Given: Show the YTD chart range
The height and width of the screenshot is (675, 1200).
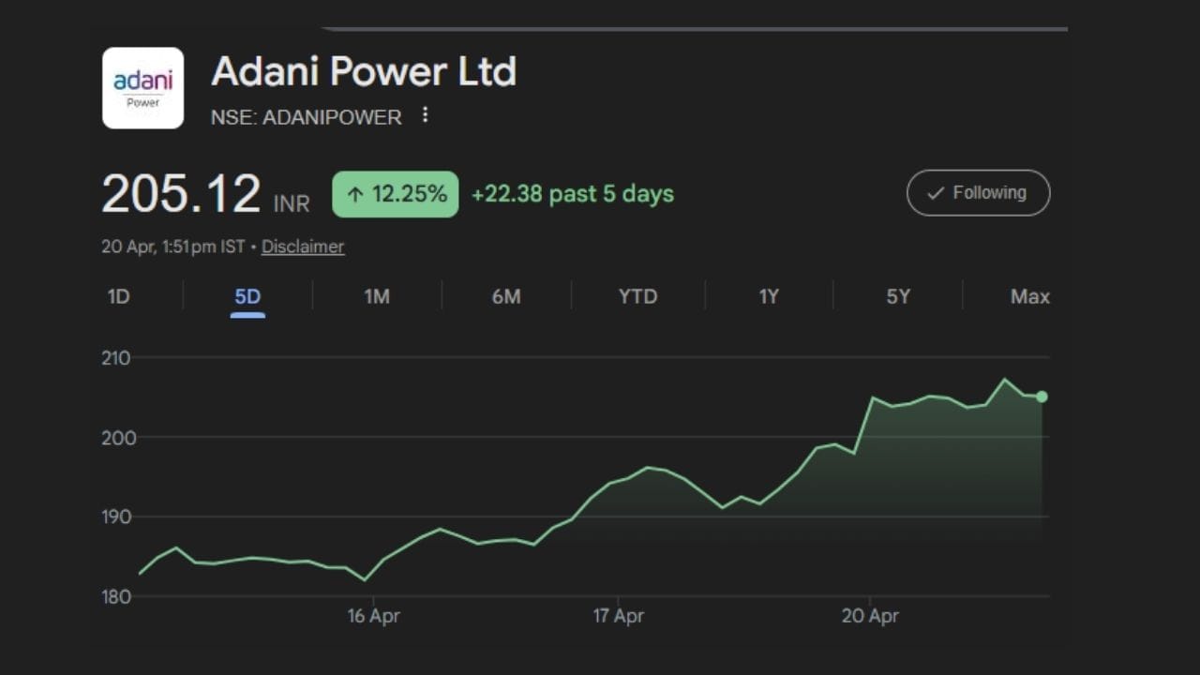Looking at the screenshot, I should coord(637,297).
